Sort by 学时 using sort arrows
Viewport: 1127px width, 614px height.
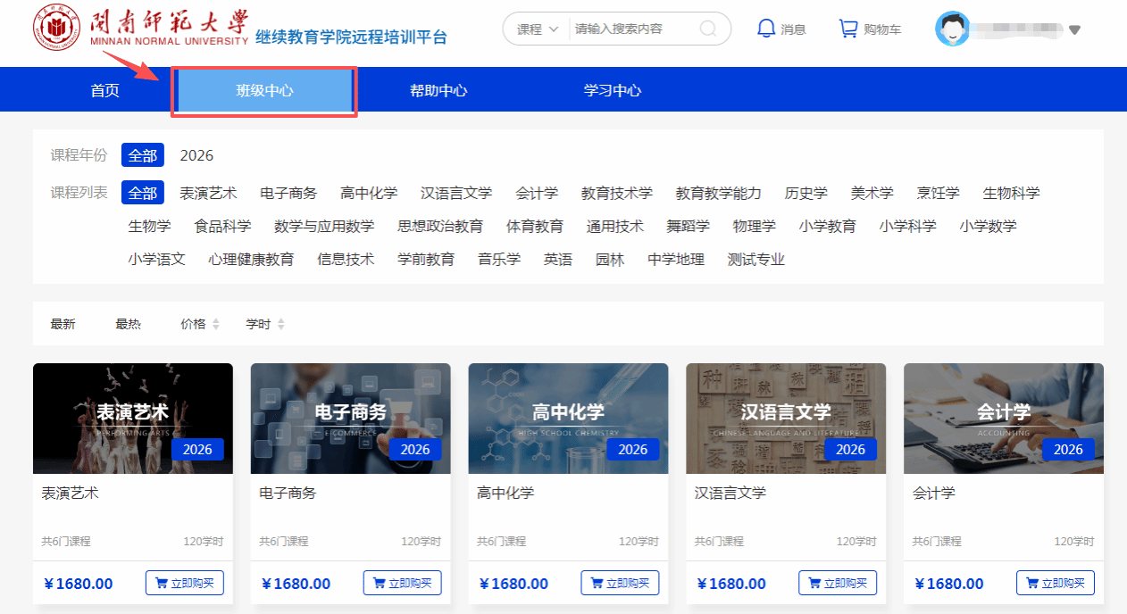[281, 324]
